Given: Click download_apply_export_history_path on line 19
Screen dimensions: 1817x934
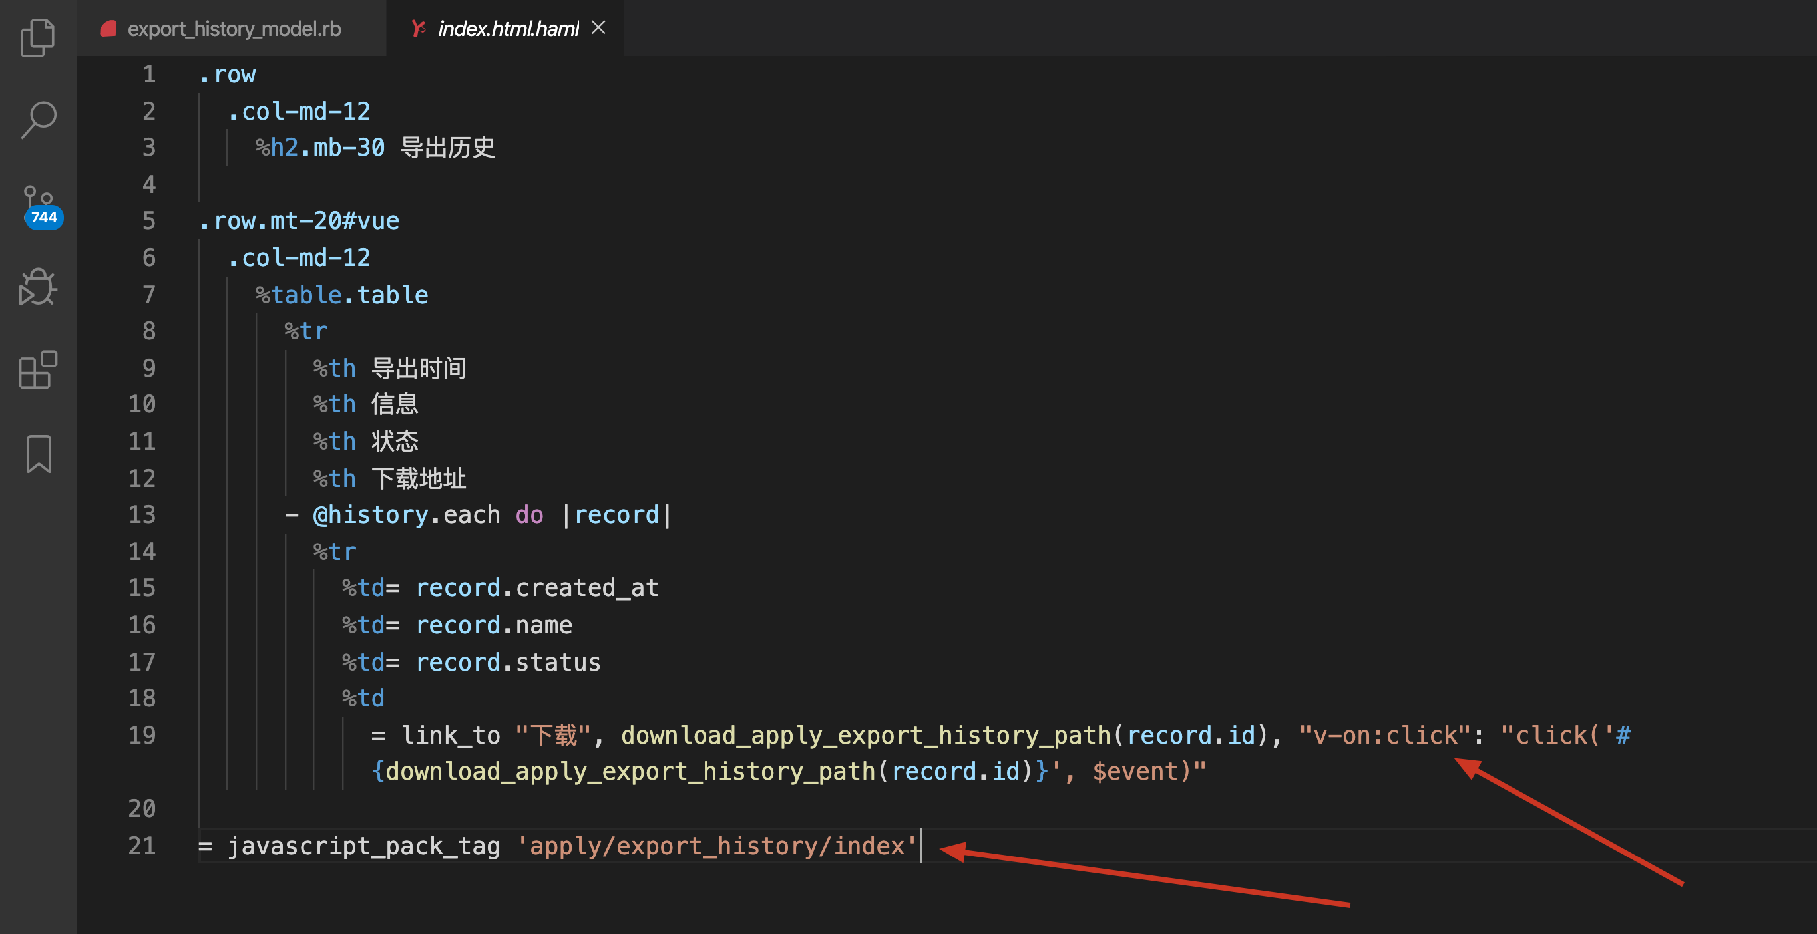Looking at the screenshot, I should click(x=865, y=735).
